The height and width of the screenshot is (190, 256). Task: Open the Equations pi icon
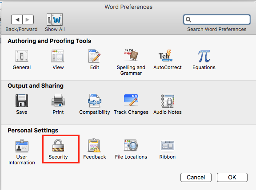click(x=204, y=56)
